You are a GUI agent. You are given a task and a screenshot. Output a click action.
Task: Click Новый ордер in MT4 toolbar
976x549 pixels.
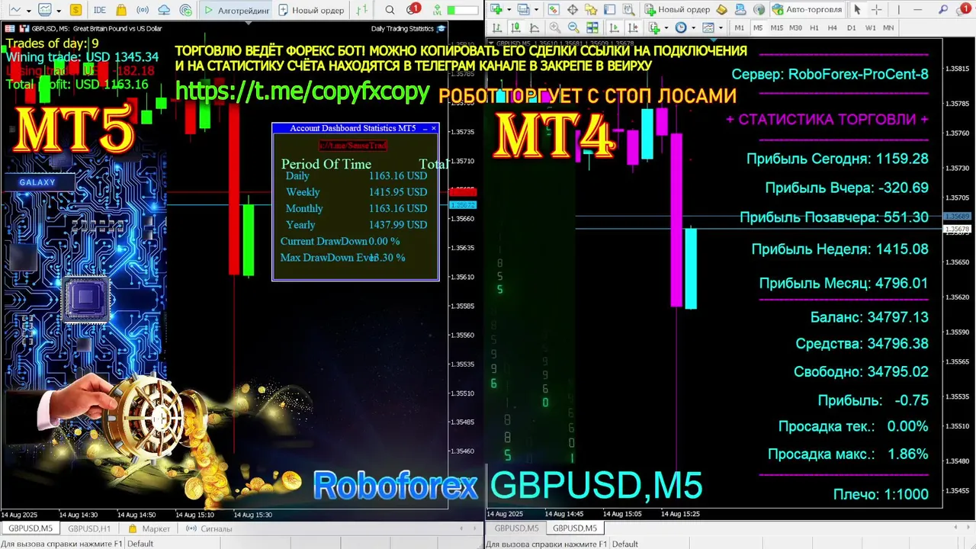pos(677,9)
